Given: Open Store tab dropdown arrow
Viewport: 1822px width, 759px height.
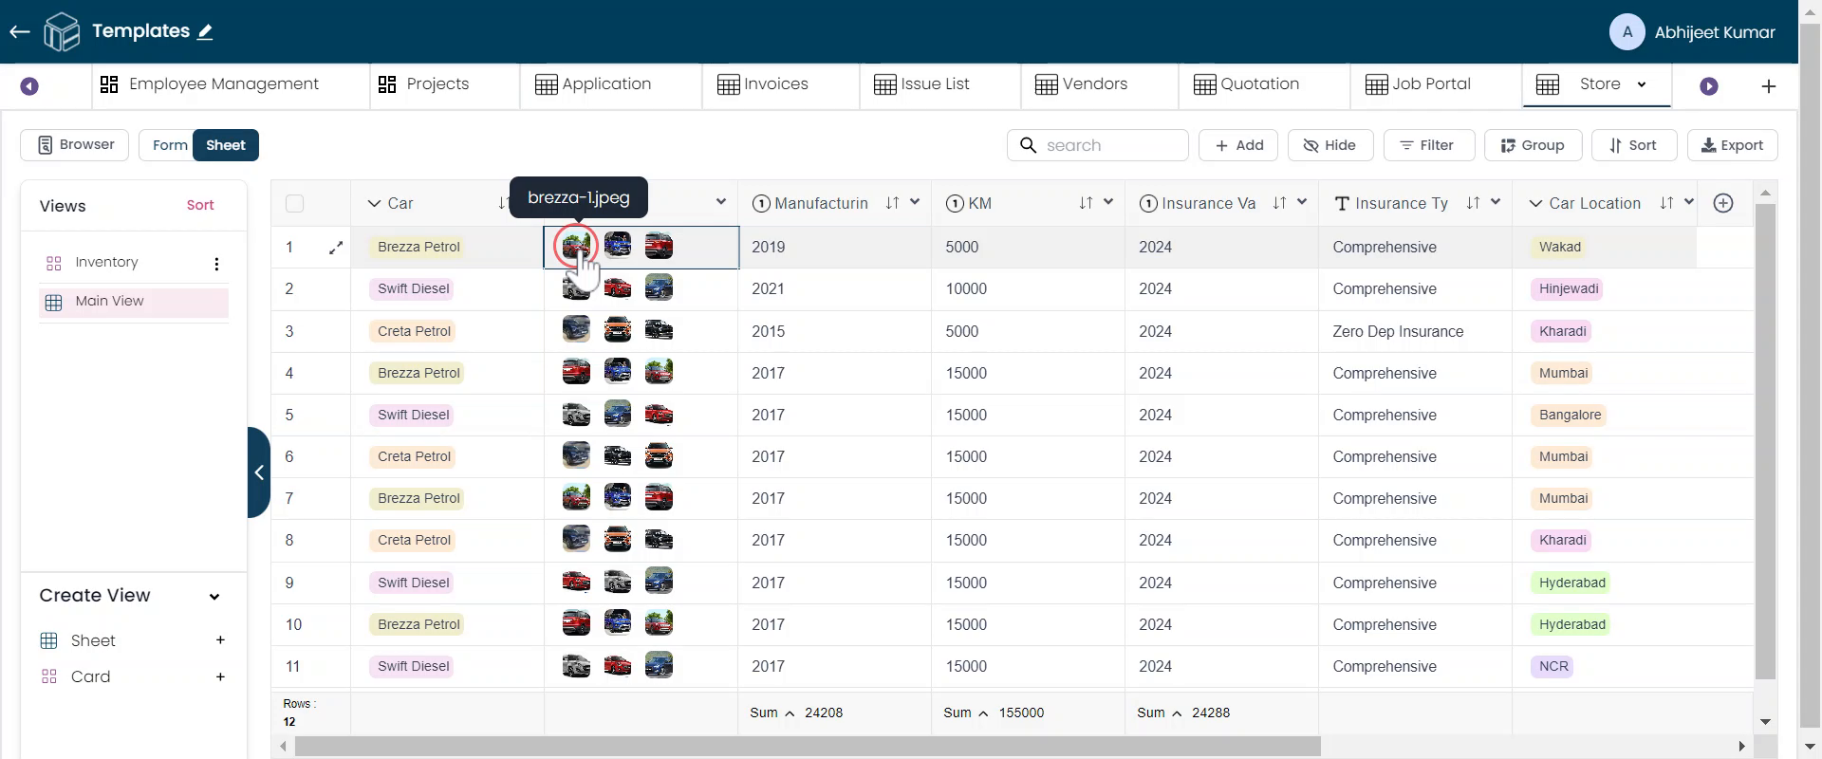Looking at the screenshot, I should coord(1642,84).
